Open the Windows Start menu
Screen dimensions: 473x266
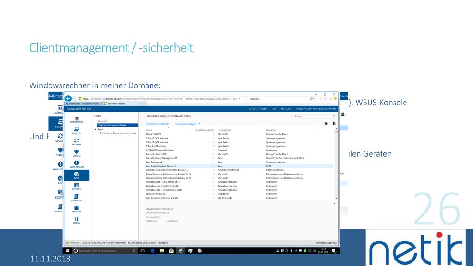pos(67,251)
